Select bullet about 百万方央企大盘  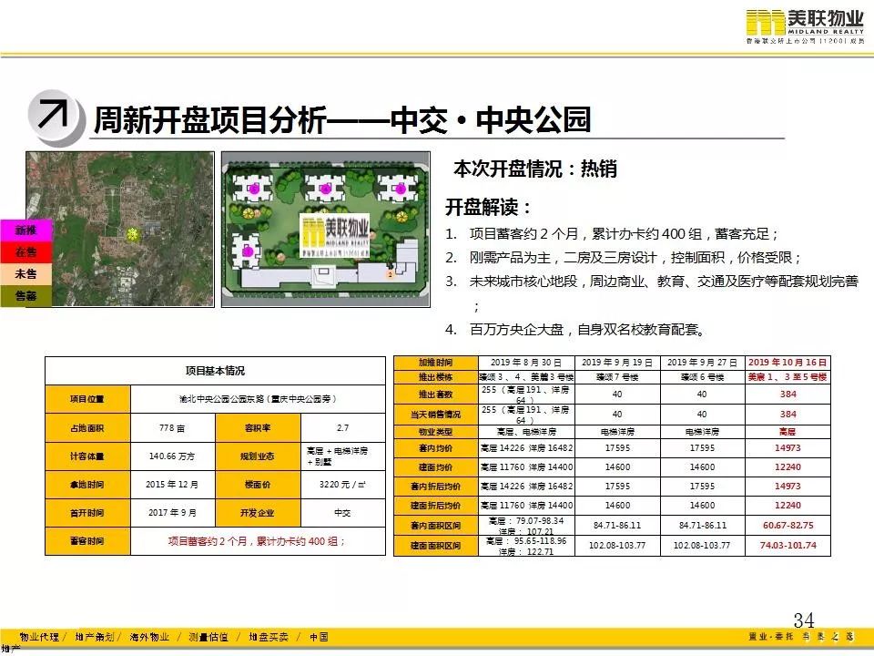tap(575, 330)
